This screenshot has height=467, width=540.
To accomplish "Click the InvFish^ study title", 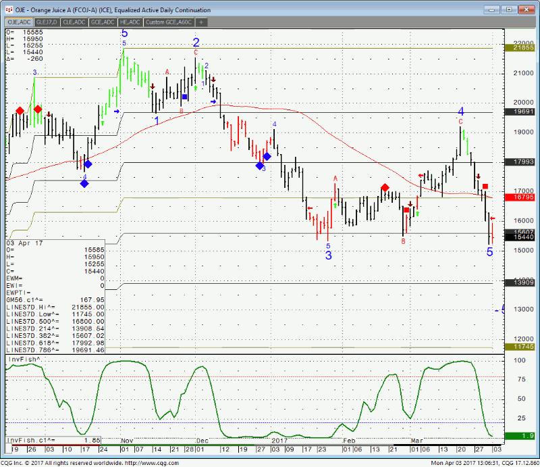I will pos(24,360).
